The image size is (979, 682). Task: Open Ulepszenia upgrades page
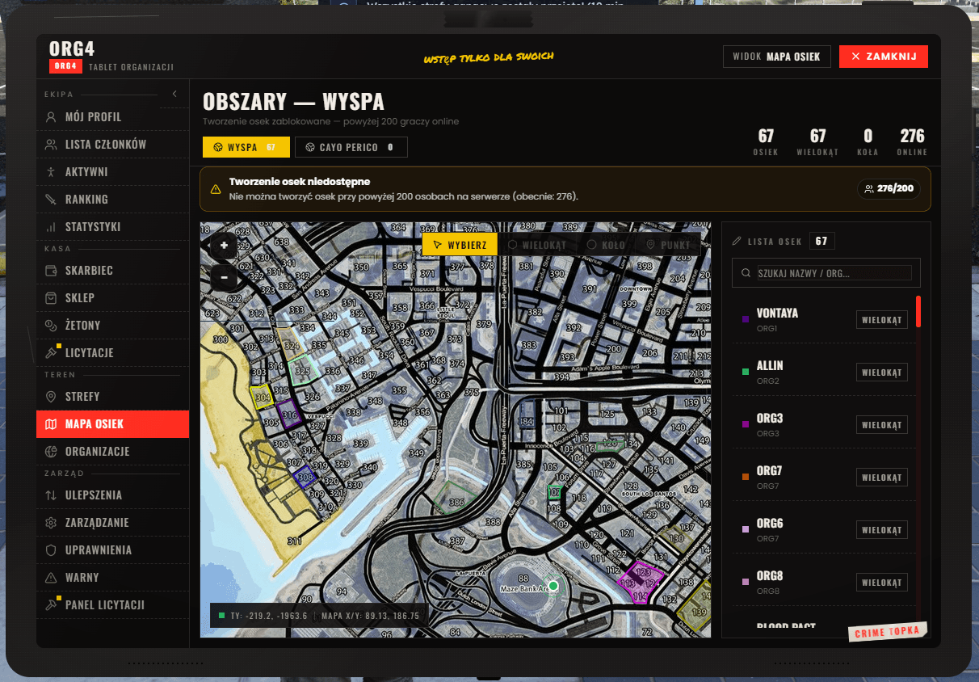click(x=112, y=495)
